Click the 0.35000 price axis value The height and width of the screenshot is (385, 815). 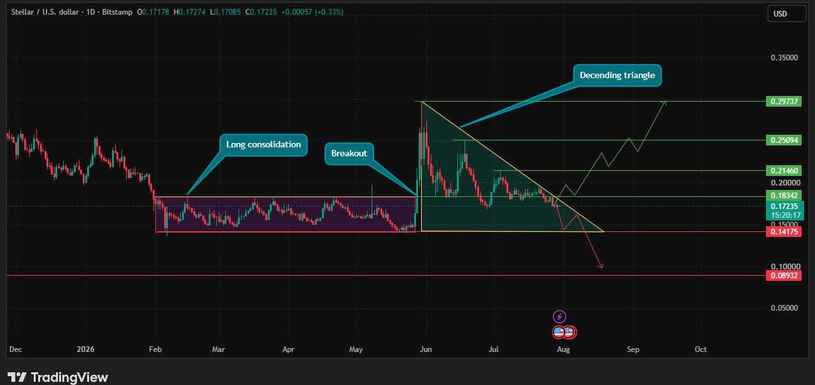coord(784,58)
